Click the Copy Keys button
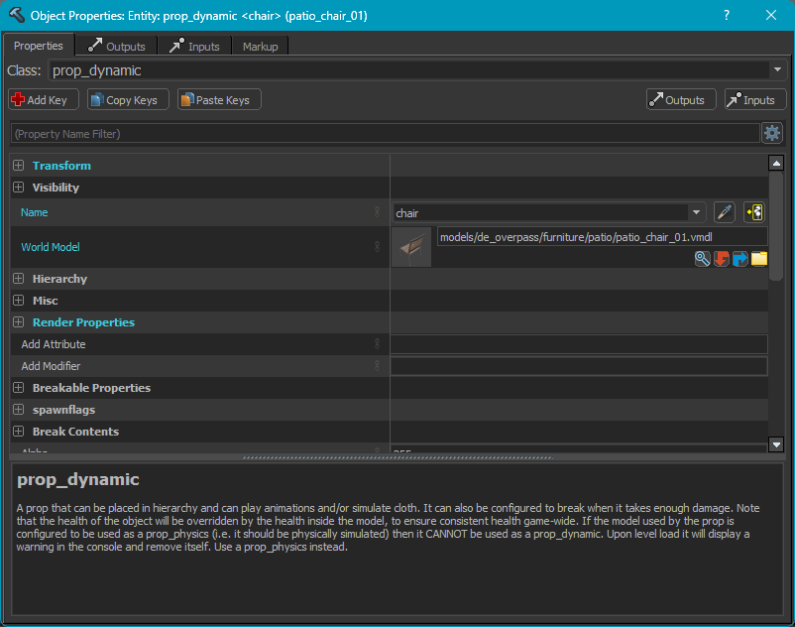795x627 pixels. pos(125,100)
